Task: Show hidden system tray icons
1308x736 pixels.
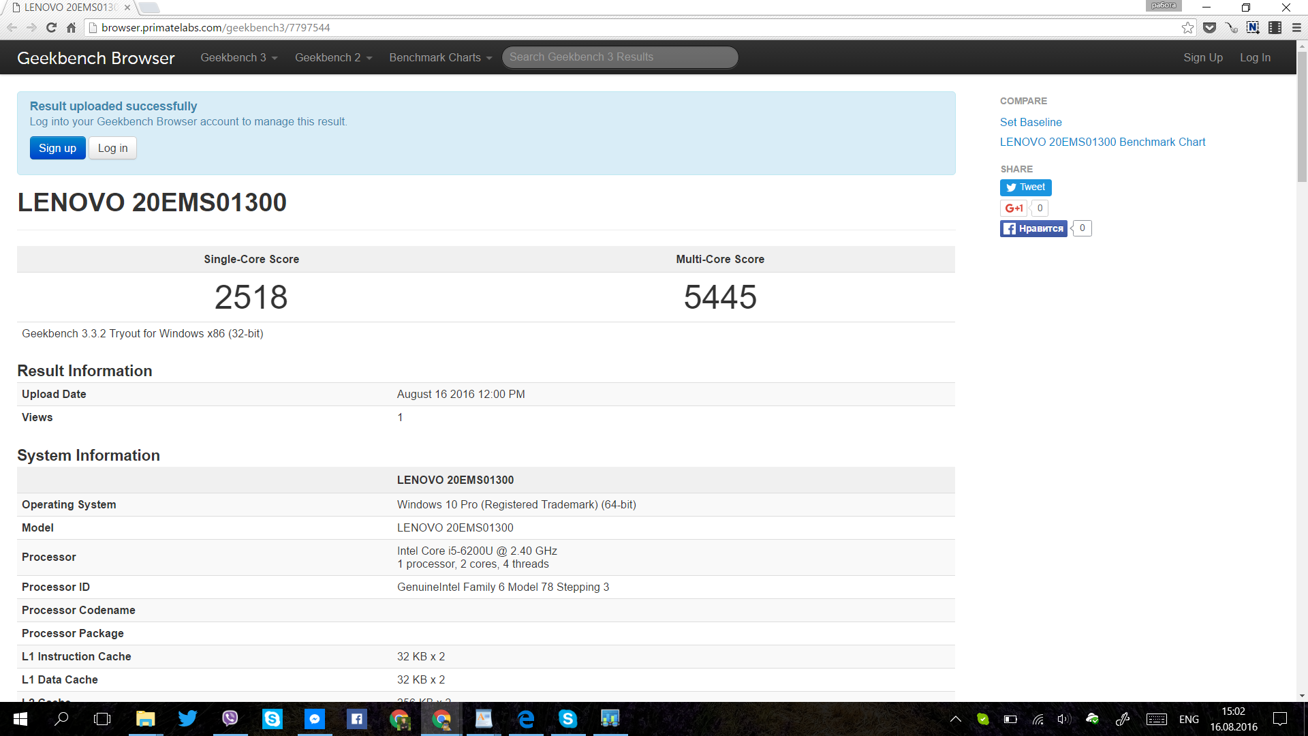Action: (x=956, y=719)
